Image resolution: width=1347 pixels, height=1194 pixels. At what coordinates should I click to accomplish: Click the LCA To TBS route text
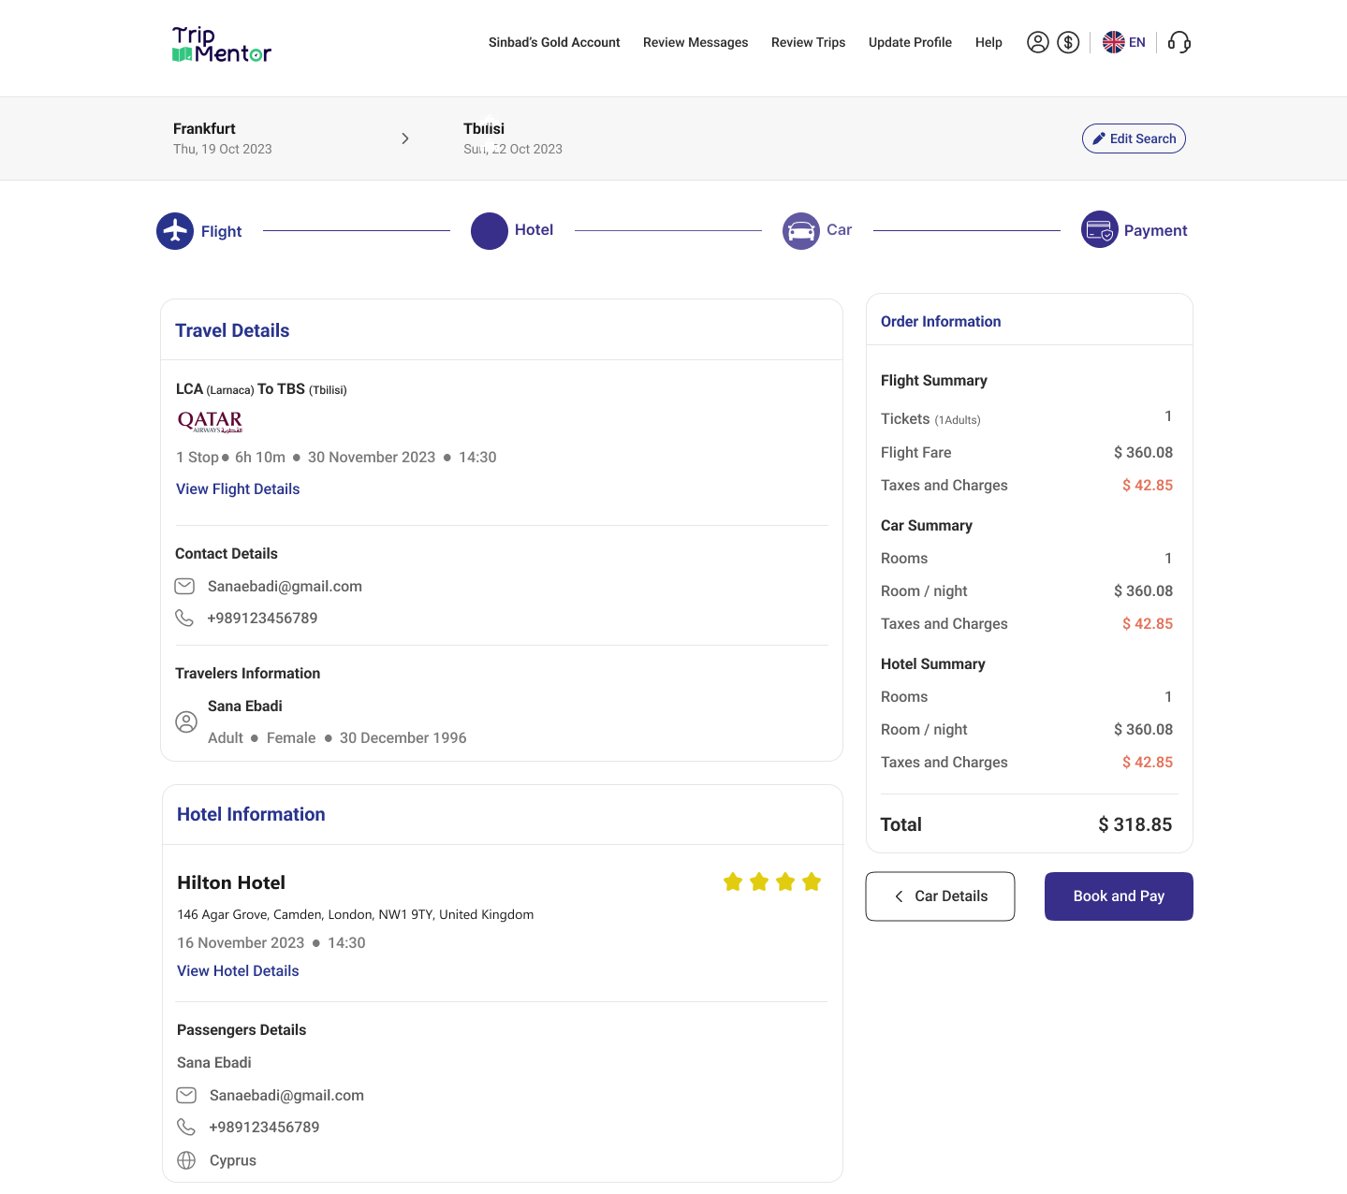click(x=261, y=389)
